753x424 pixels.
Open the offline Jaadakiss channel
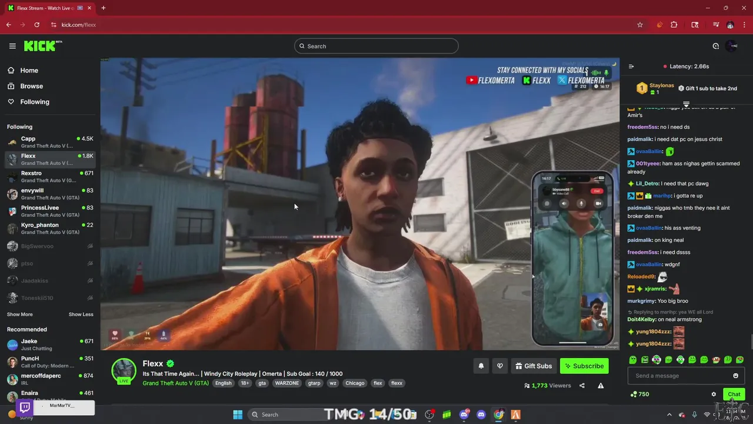50,281
